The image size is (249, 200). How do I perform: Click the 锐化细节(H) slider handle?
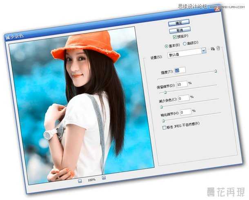(164, 121)
